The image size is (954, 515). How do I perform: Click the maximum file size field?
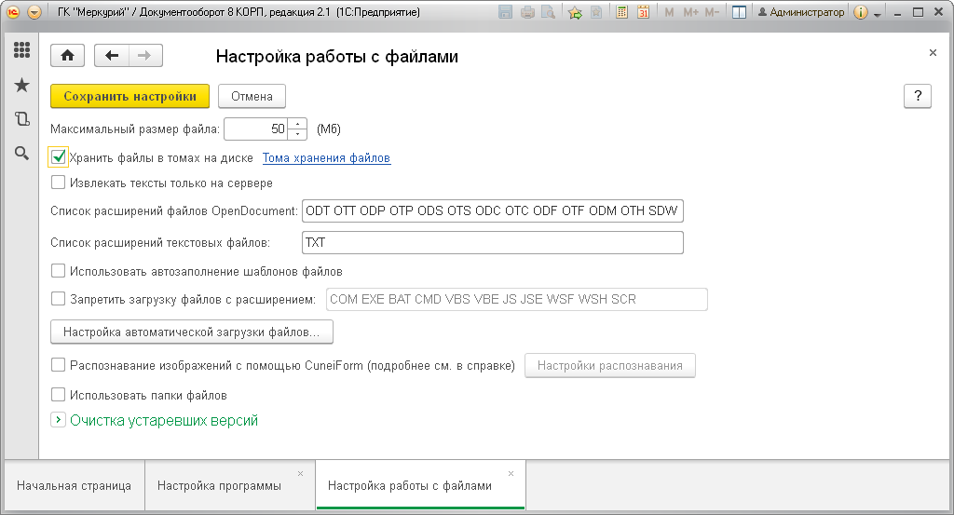tap(256, 129)
